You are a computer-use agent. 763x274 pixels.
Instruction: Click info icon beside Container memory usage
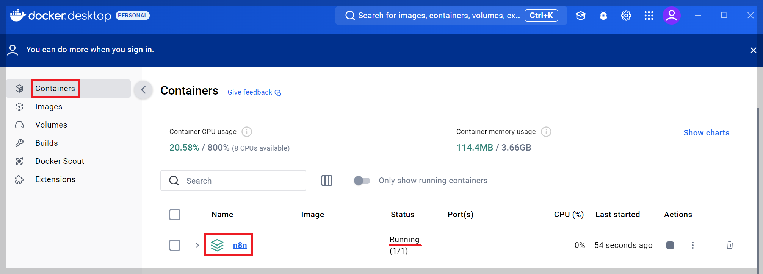point(546,132)
